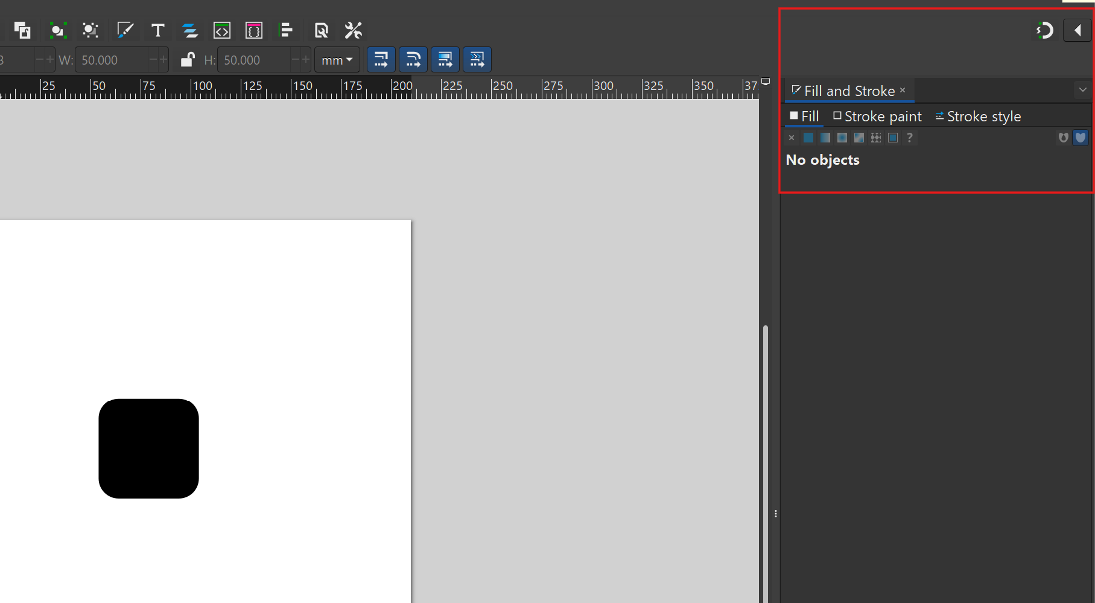This screenshot has width=1095, height=603.
Task: Decrease height with the H minus button
Action: (296, 60)
